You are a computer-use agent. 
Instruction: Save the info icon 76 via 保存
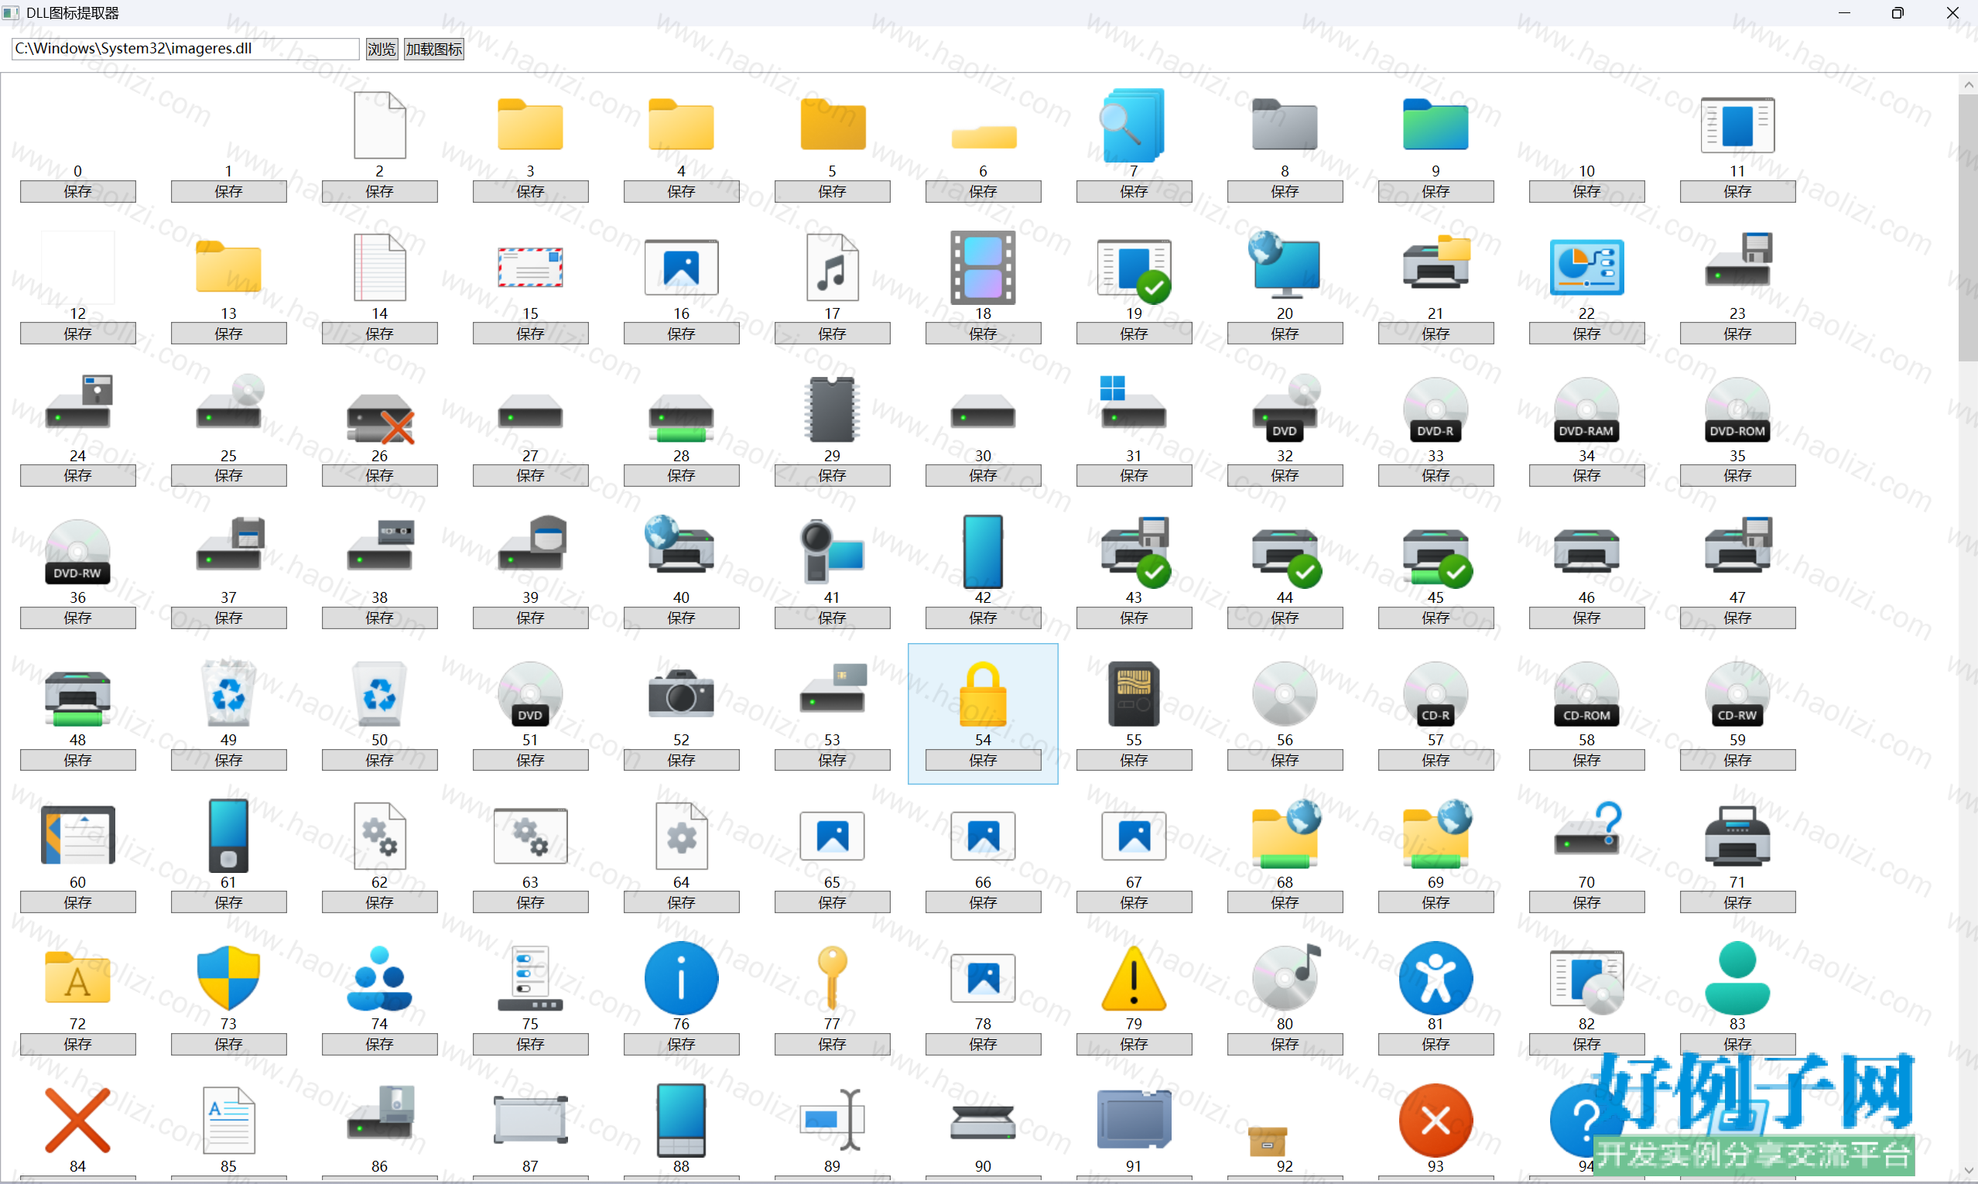click(x=682, y=1045)
